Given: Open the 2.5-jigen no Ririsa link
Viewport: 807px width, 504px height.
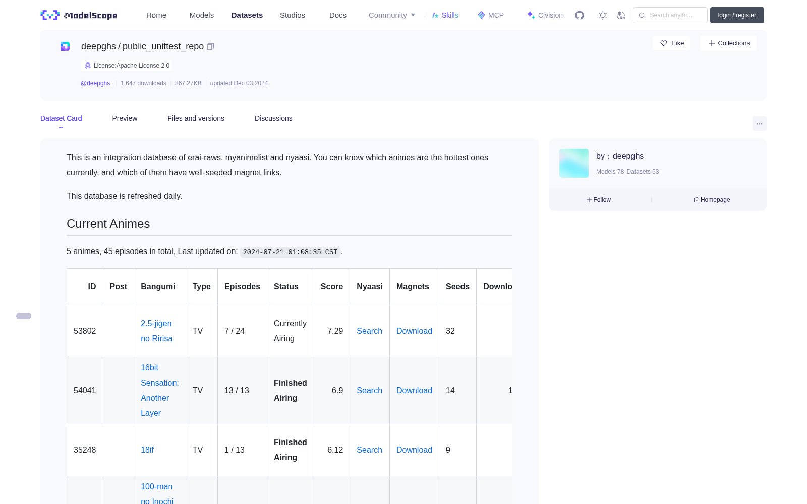Looking at the screenshot, I should point(157,331).
